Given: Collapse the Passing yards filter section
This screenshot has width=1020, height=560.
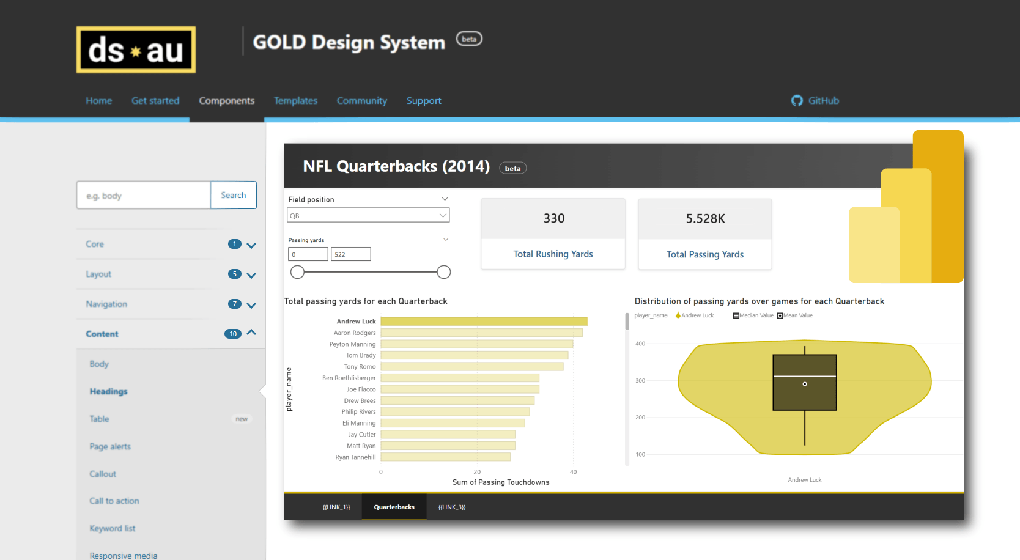Looking at the screenshot, I should 445,239.
